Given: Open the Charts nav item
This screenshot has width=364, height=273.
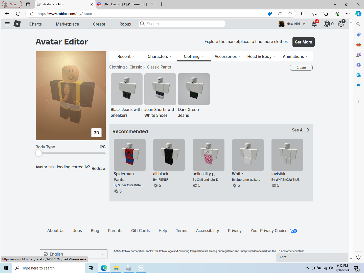Looking at the screenshot, I should click(x=35, y=24).
